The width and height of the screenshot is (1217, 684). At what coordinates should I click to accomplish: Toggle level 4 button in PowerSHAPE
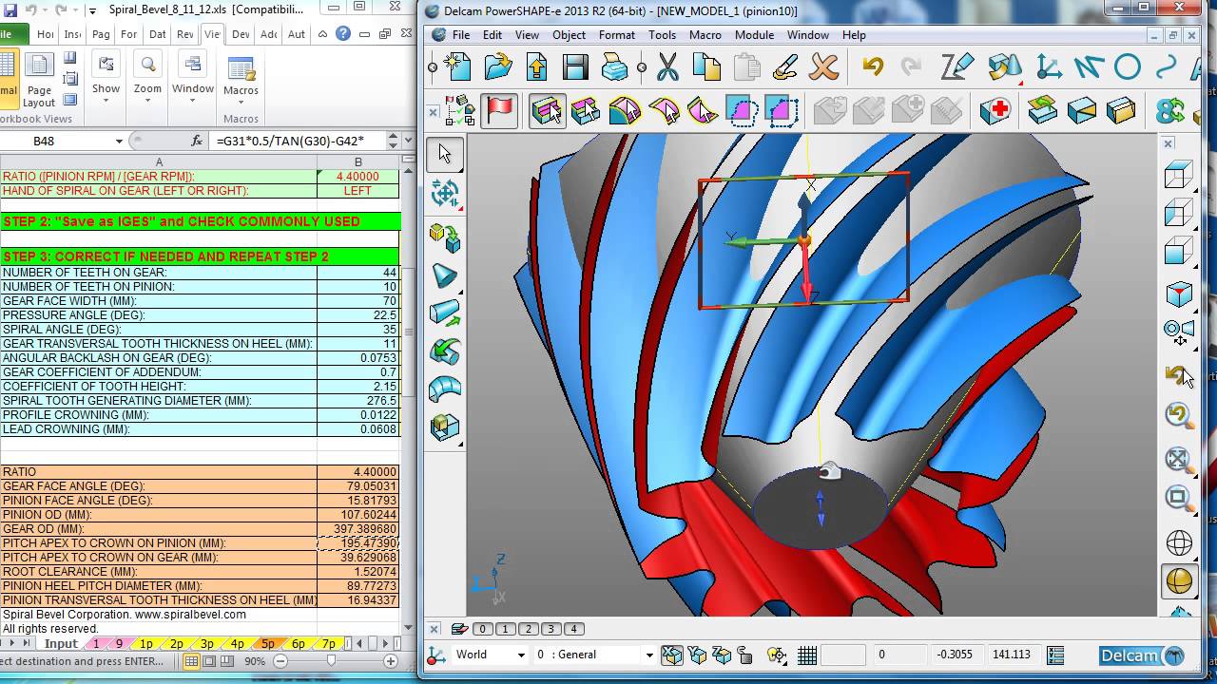(573, 629)
